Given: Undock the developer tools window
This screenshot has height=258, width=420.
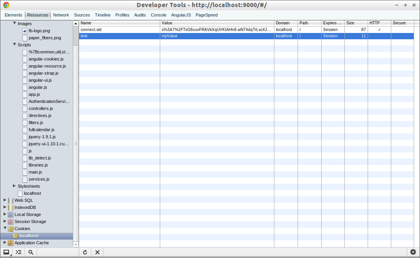Looking at the screenshot, I should click(6, 252).
